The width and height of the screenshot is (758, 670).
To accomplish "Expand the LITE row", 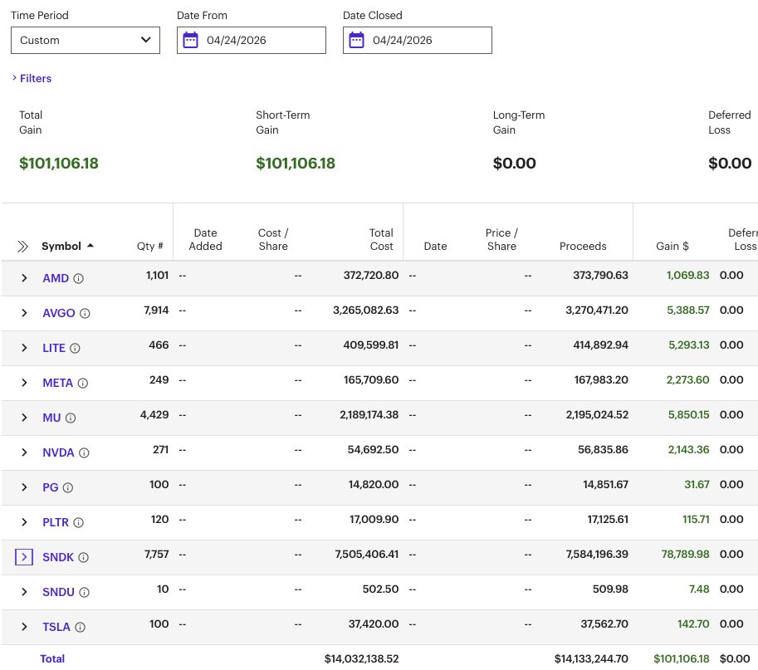I will [24, 348].
